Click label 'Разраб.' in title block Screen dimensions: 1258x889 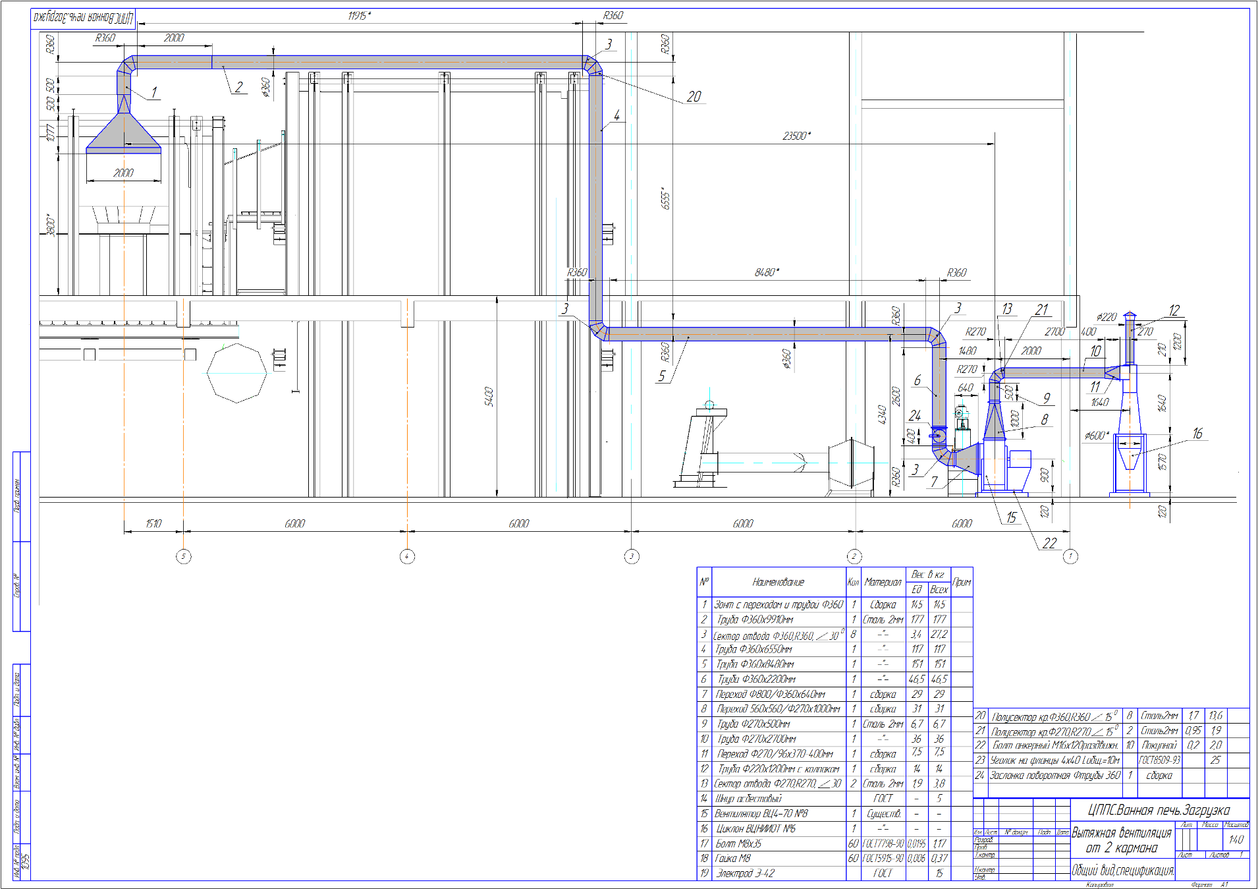(x=983, y=840)
